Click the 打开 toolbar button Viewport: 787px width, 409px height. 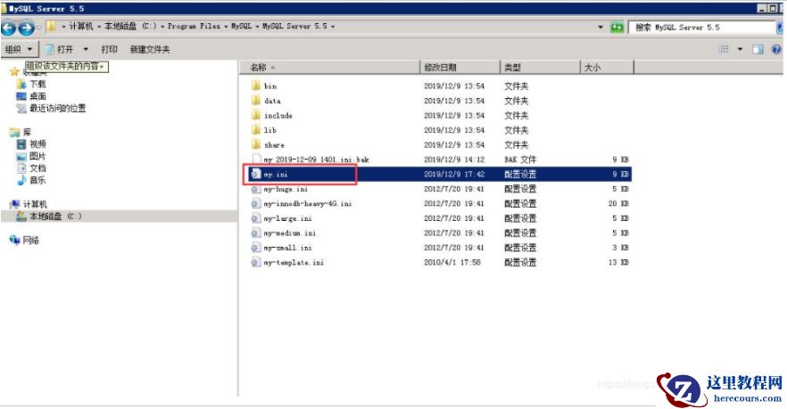point(59,49)
